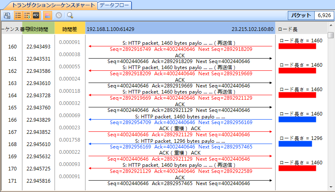
Task: Click the 192.168.1.100:61429 source address header
Action: point(110,29)
